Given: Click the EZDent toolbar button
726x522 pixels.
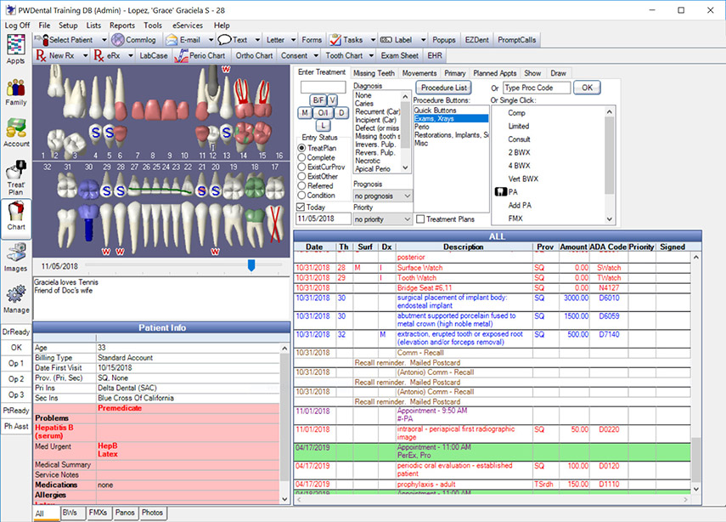Looking at the screenshot, I should 477,40.
